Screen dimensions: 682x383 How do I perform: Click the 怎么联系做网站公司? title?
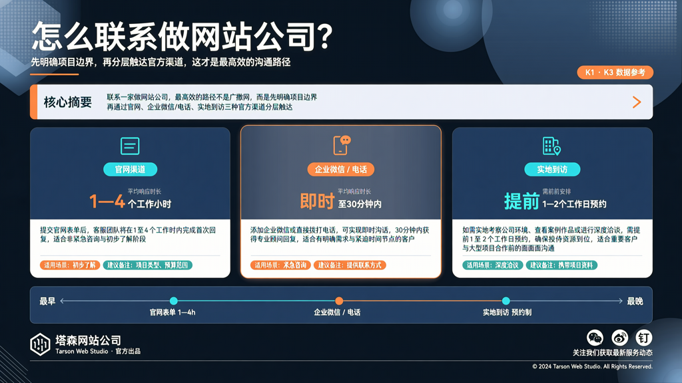click(182, 37)
